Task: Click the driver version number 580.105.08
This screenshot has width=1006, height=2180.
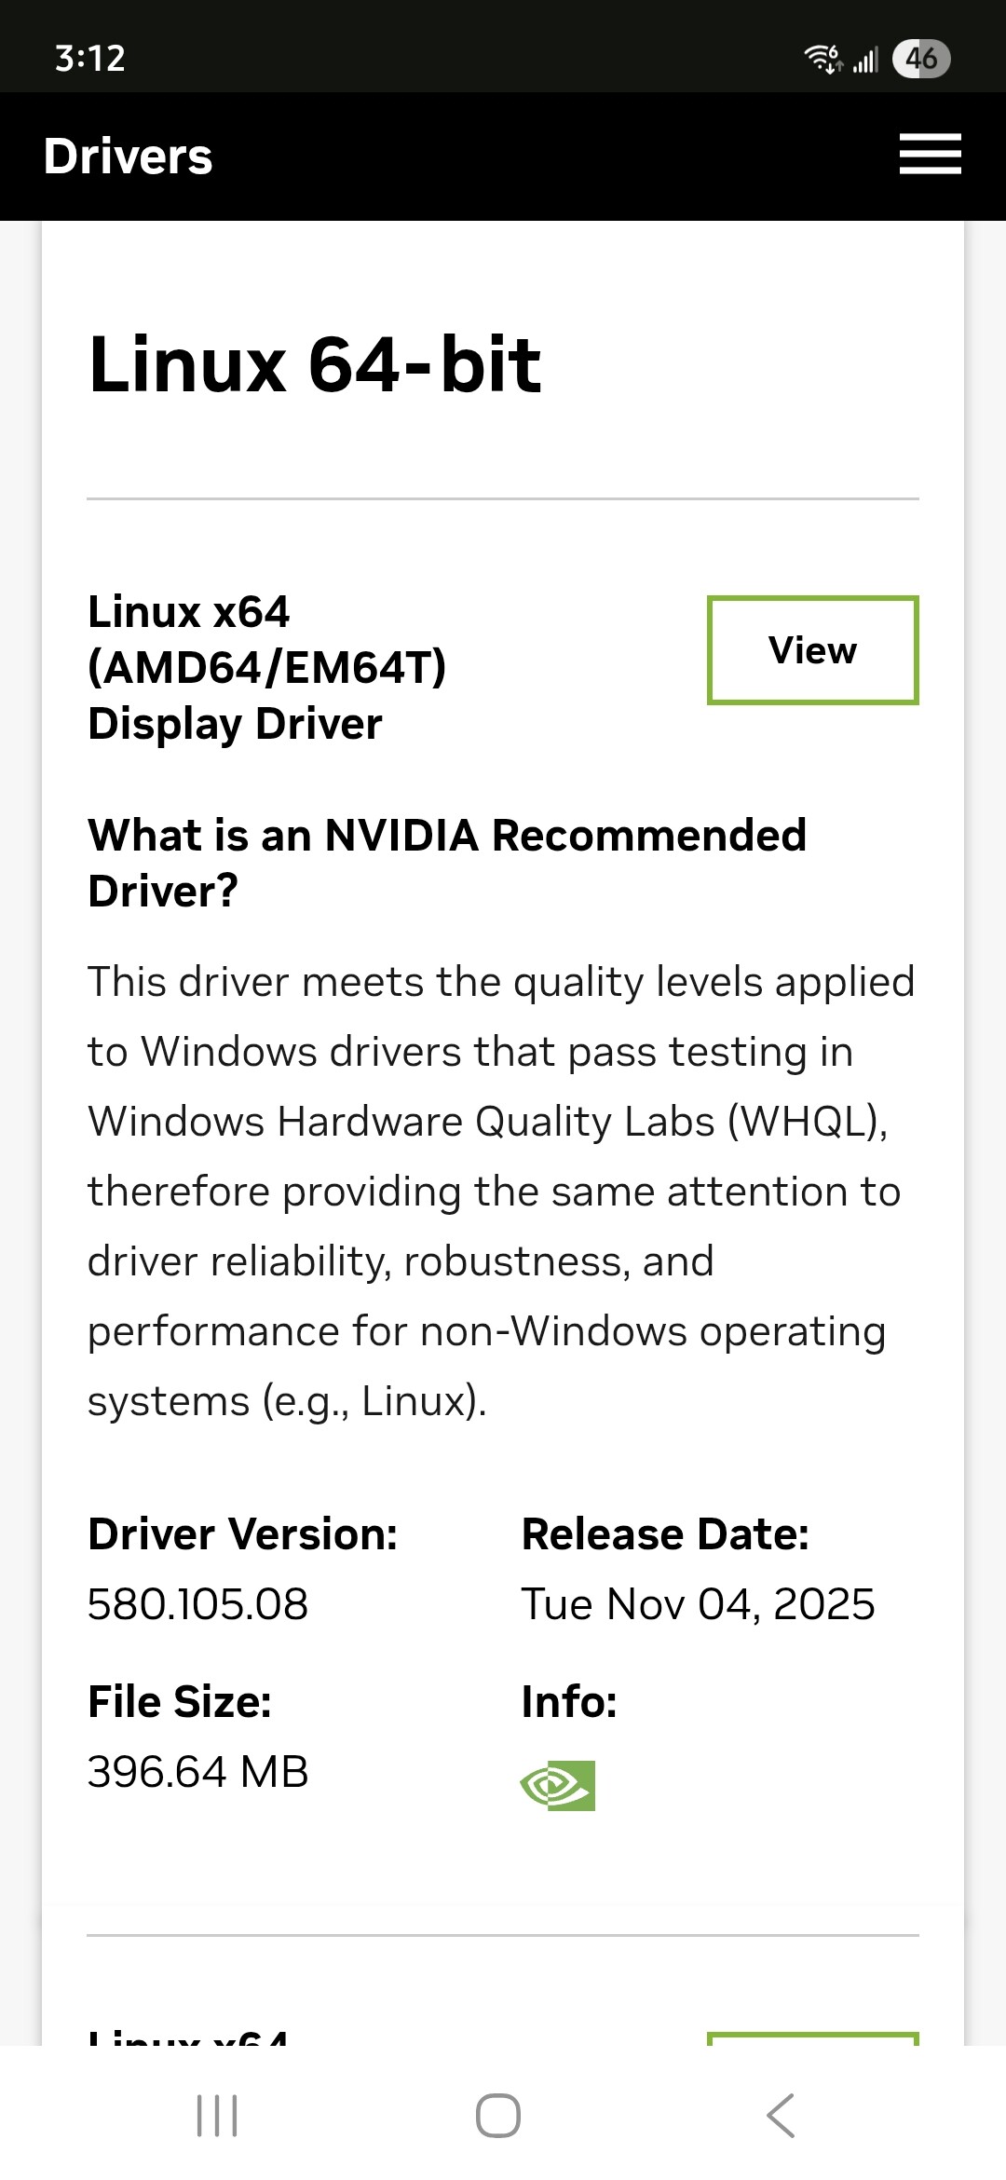Action: point(197,1604)
